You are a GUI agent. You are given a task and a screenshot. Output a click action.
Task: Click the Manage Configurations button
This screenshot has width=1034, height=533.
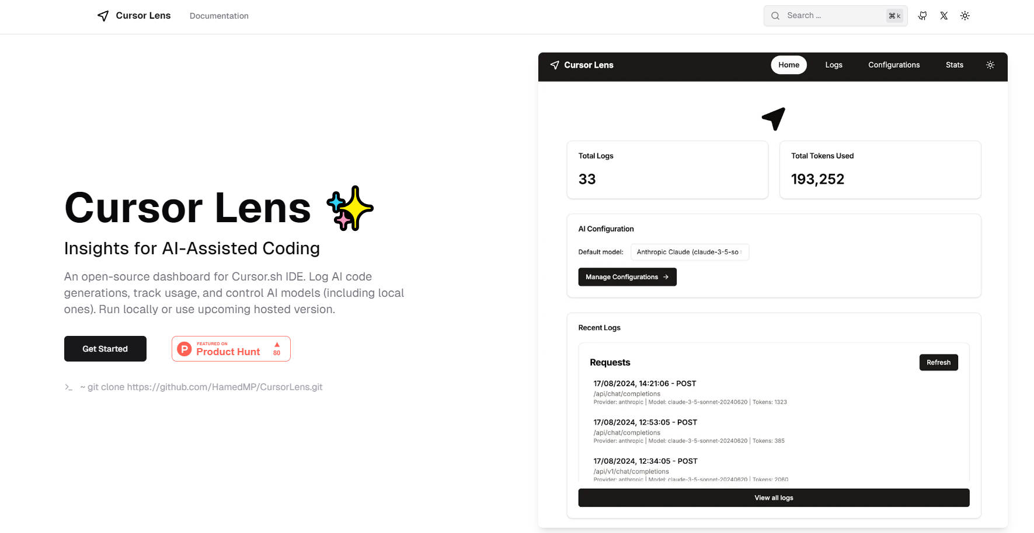(627, 277)
